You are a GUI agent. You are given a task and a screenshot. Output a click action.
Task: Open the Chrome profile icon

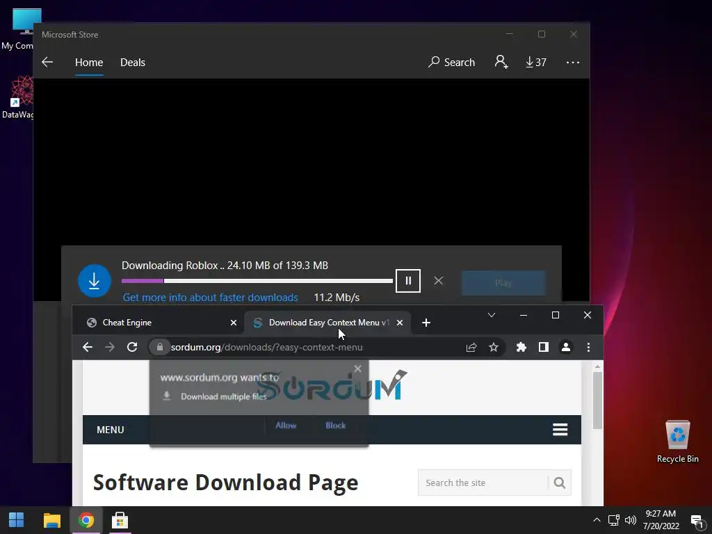tap(566, 348)
